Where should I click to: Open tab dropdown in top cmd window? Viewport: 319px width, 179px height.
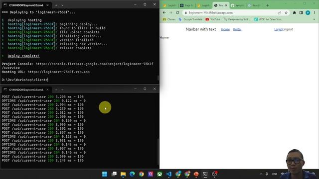[x=62, y=5]
